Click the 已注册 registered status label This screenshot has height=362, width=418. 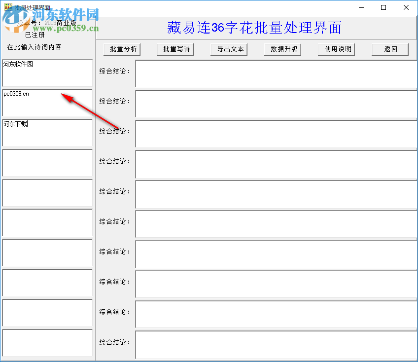coord(34,35)
